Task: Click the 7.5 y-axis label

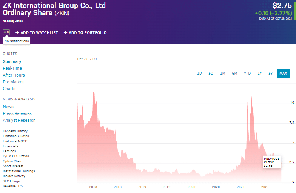Action: 291,123
